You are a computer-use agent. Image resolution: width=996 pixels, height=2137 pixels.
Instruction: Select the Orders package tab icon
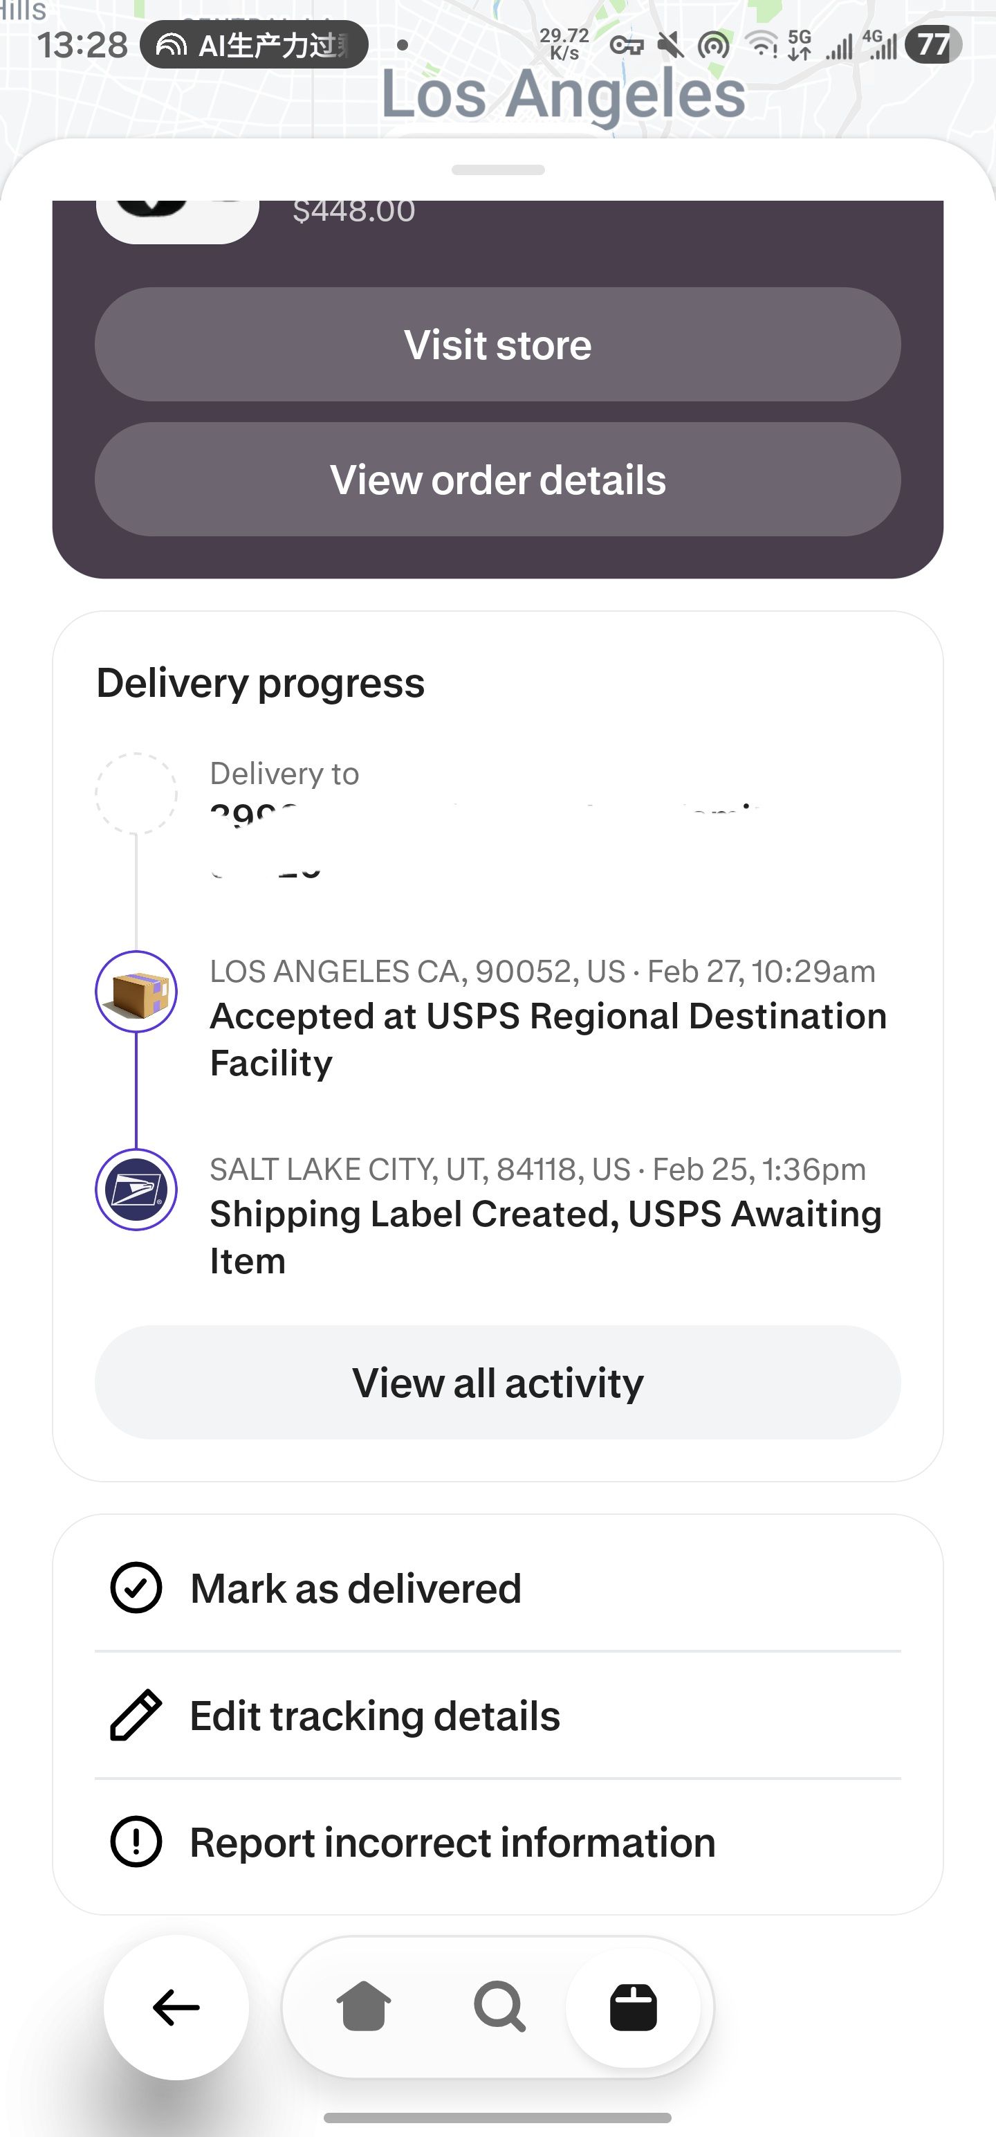[x=634, y=2007]
